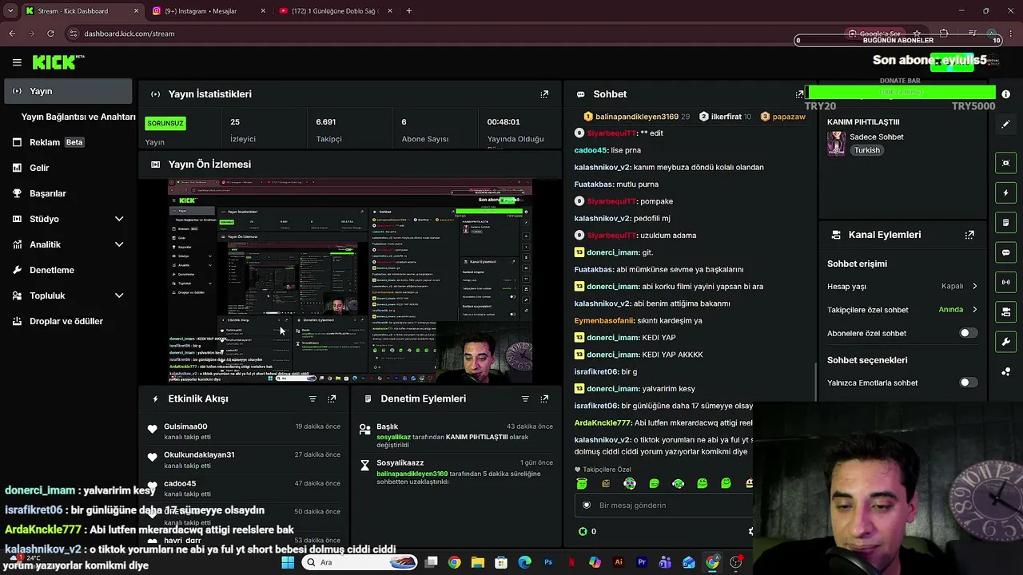Open the info icon at top right
1023x575 pixels.
(1005, 94)
